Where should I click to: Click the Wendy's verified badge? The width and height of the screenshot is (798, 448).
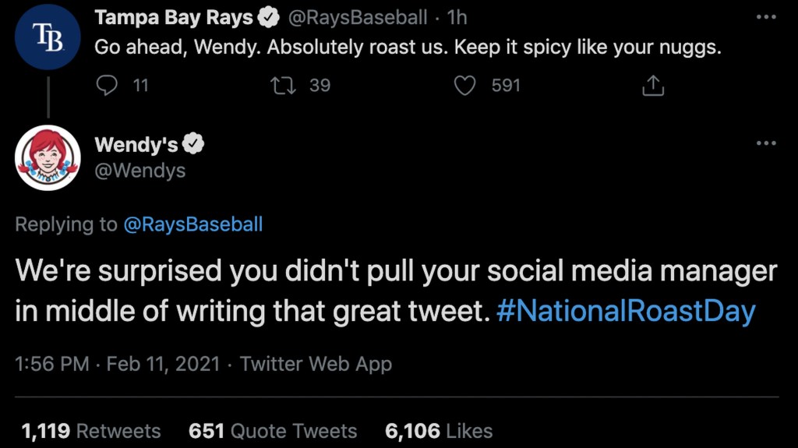(x=193, y=143)
